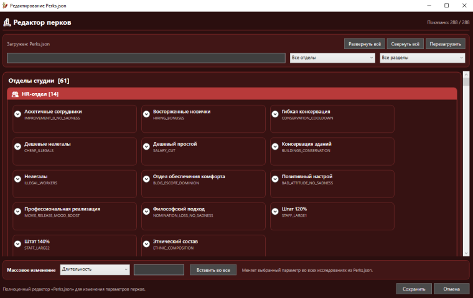The height and width of the screenshot is (298, 473).
Task: Click the Отделы студии [61] heading
Action: click(x=39, y=81)
